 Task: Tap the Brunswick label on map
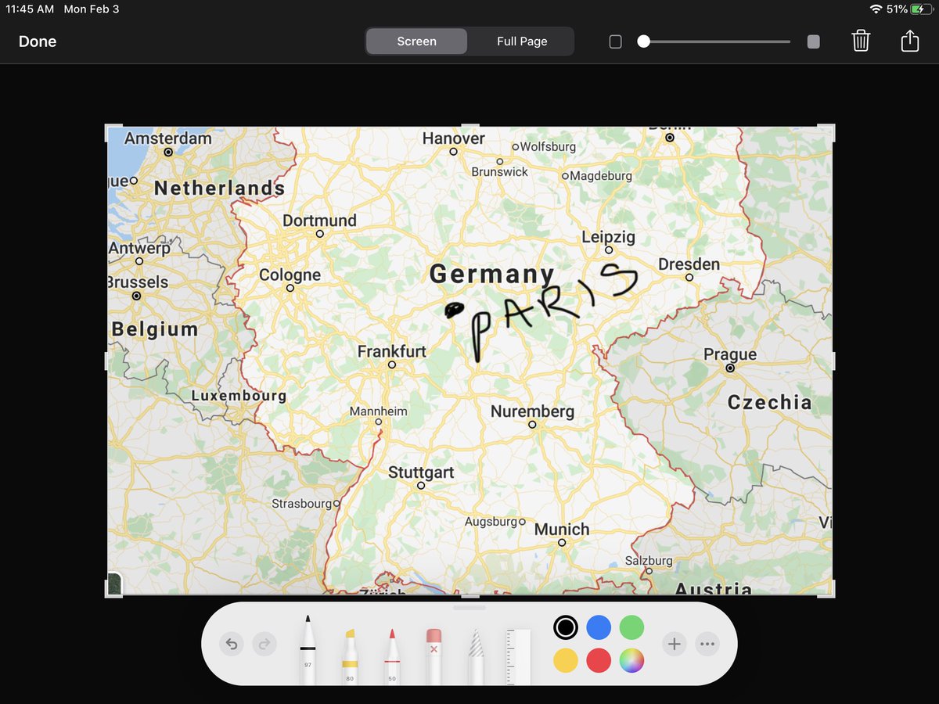499,171
